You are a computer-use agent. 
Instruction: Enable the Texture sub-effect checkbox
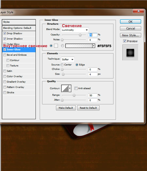tap(8, 66)
